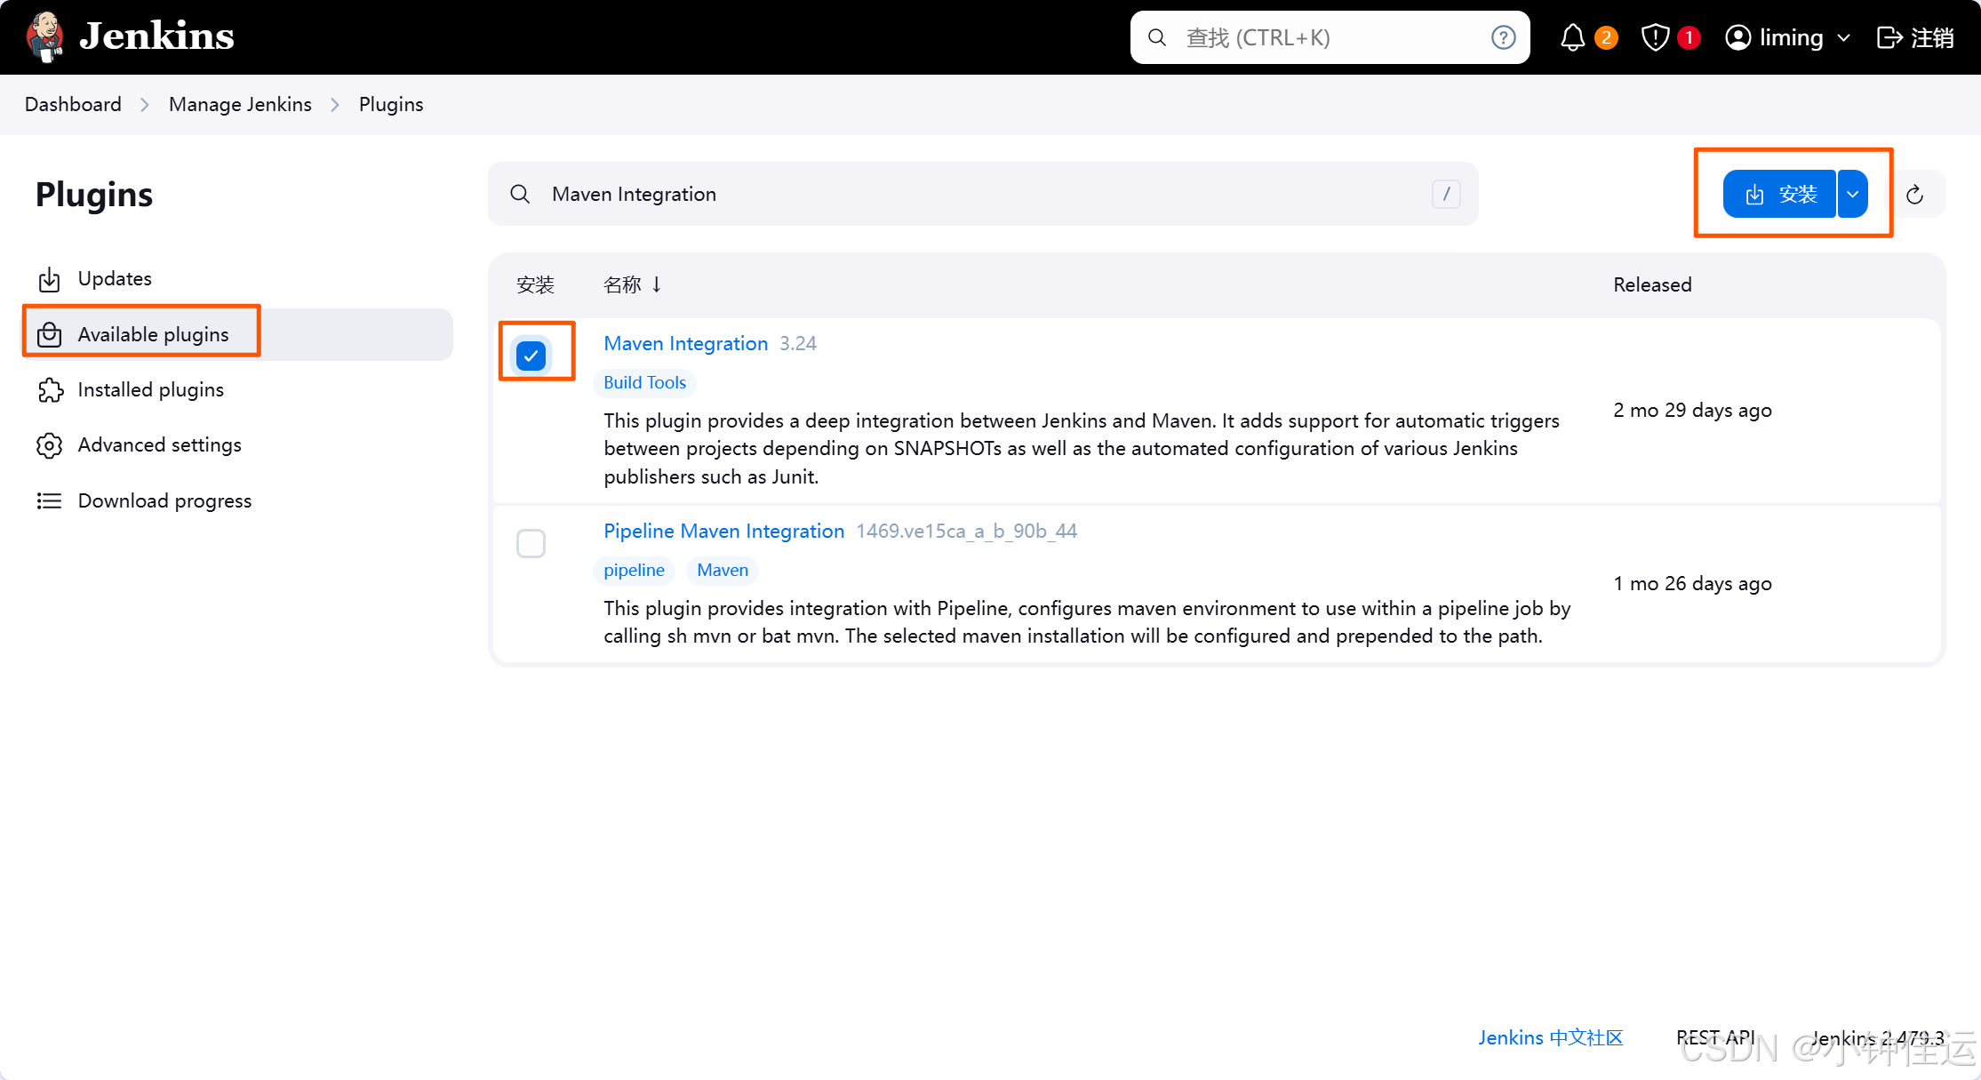Click the pipeline tag

pos(634,570)
